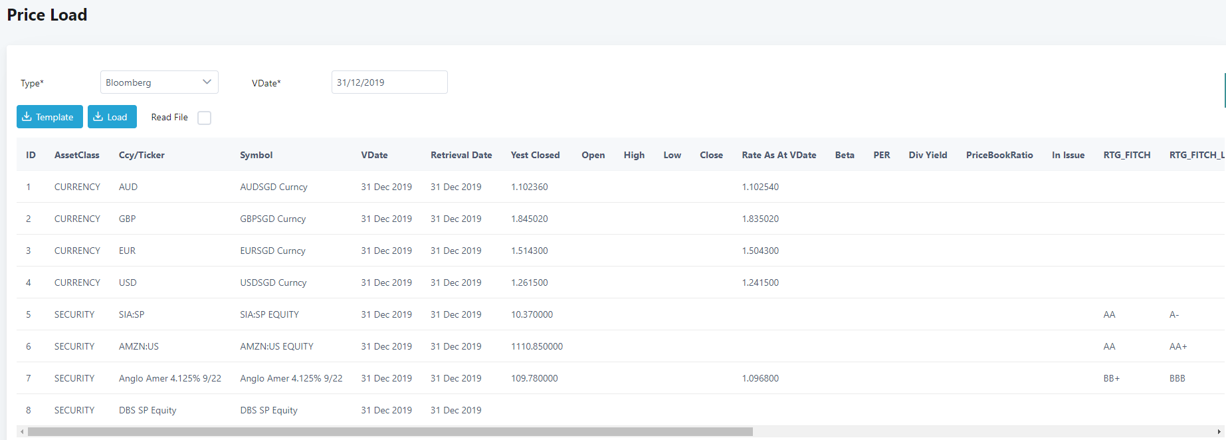The image size is (1226, 440).
Task: Enable the Read File checkbox
Action: (x=205, y=118)
